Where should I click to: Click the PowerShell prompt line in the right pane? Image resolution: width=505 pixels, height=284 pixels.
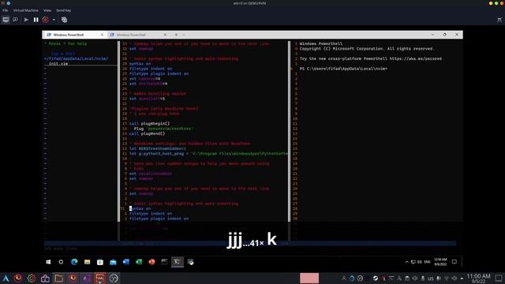click(x=343, y=69)
